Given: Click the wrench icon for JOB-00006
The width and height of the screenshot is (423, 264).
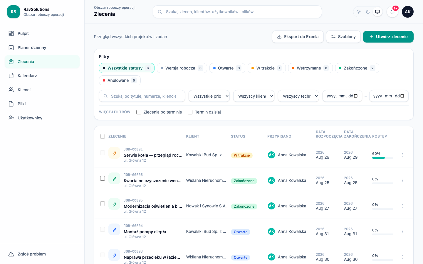Looking at the screenshot, I should point(114,178).
